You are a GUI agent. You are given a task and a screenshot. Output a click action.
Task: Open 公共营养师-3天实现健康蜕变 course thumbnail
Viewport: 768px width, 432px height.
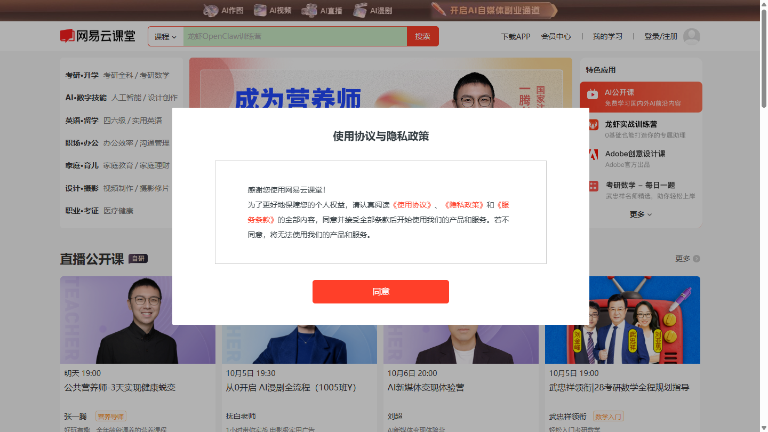[138, 320]
